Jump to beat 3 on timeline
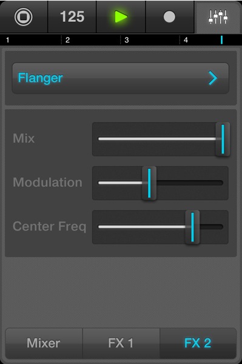 tap(127, 40)
